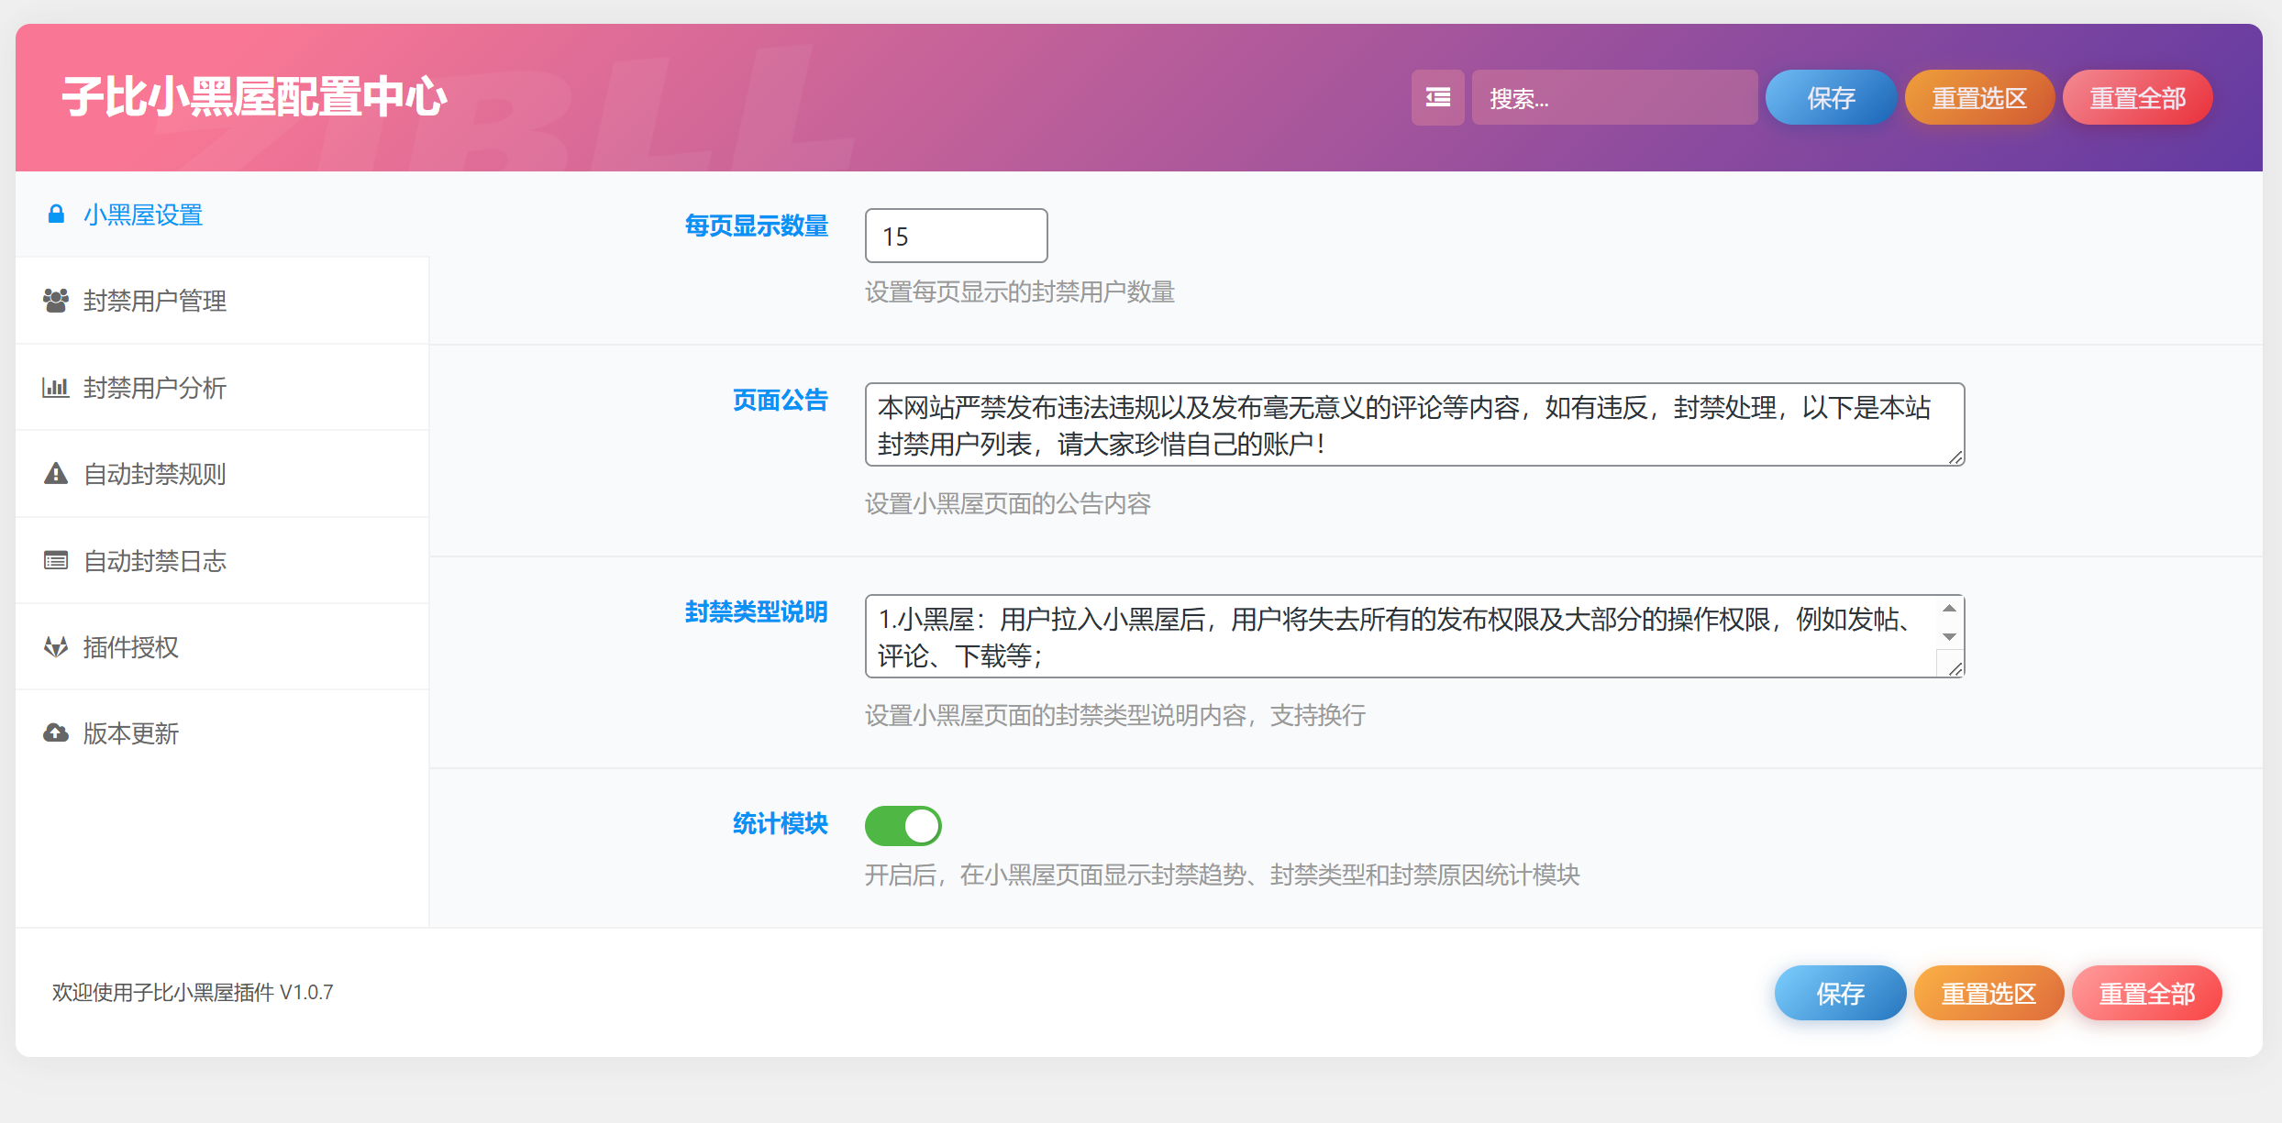This screenshot has width=2282, height=1123.
Task: Click the footer text 欢迎使用子比小黑屋插件 V1.0.7
Action: (x=193, y=992)
